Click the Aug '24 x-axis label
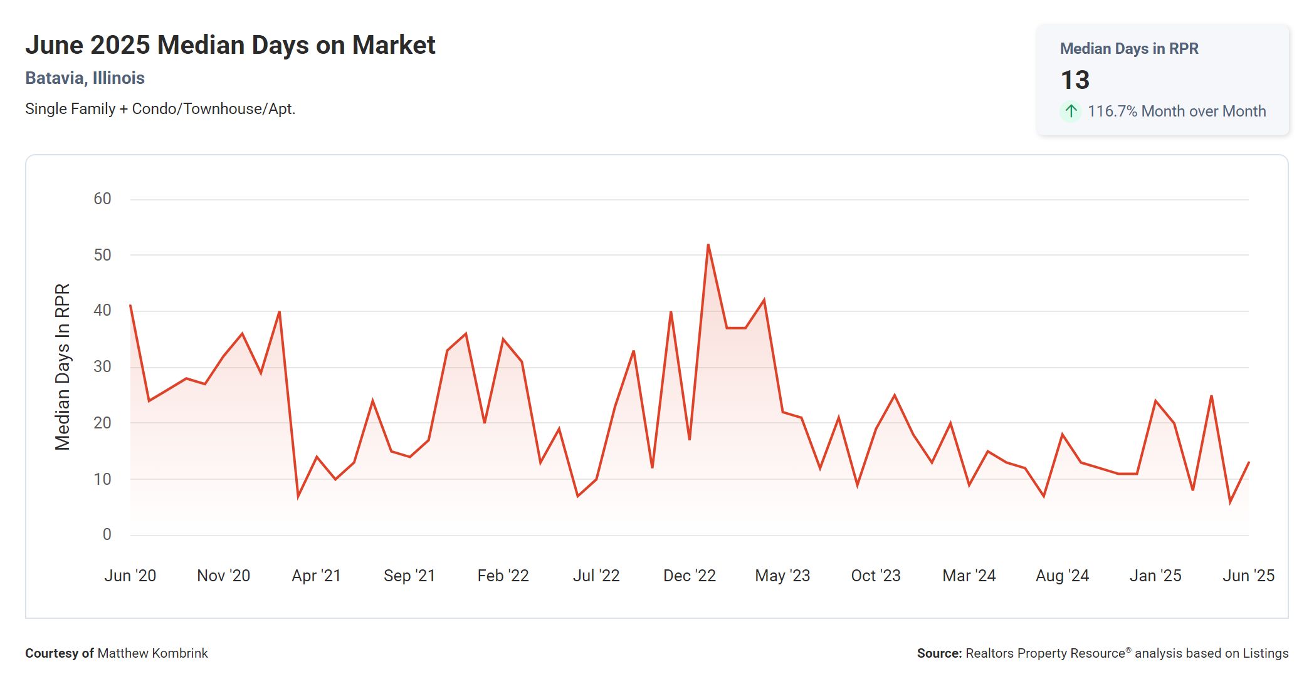This screenshot has height=689, width=1314. tap(1062, 576)
